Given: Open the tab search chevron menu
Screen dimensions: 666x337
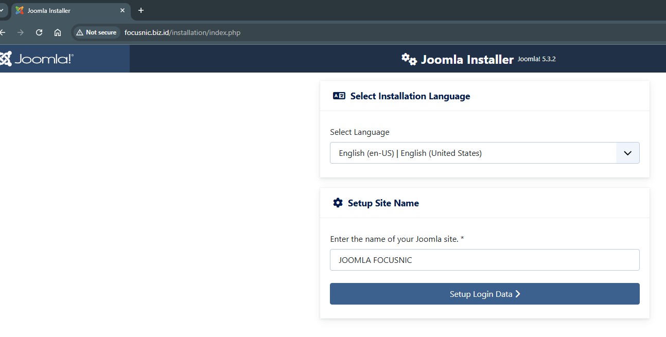Looking at the screenshot, I should (x=2, y=10).
